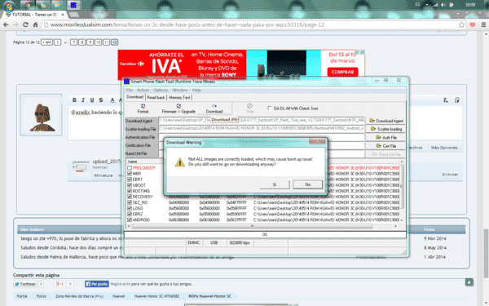Click the Cert File folder button

pos(386,146)
